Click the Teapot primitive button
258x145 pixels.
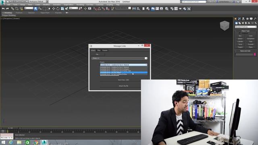pyautogui.click(x=240, y=47)
